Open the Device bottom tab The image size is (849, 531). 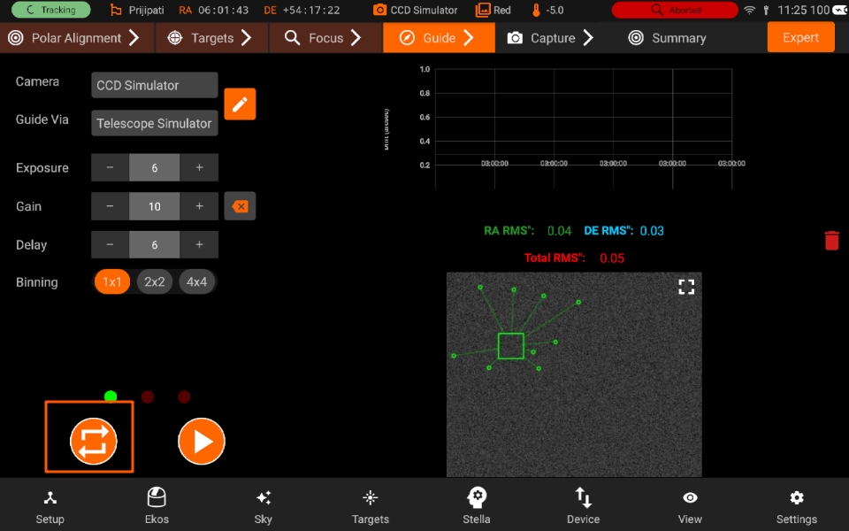click(583, 506)
